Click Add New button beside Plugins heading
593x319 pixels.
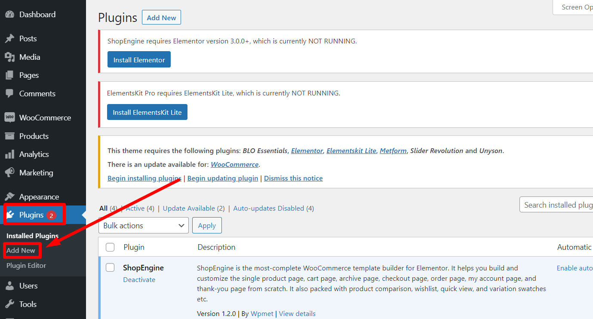162,18
